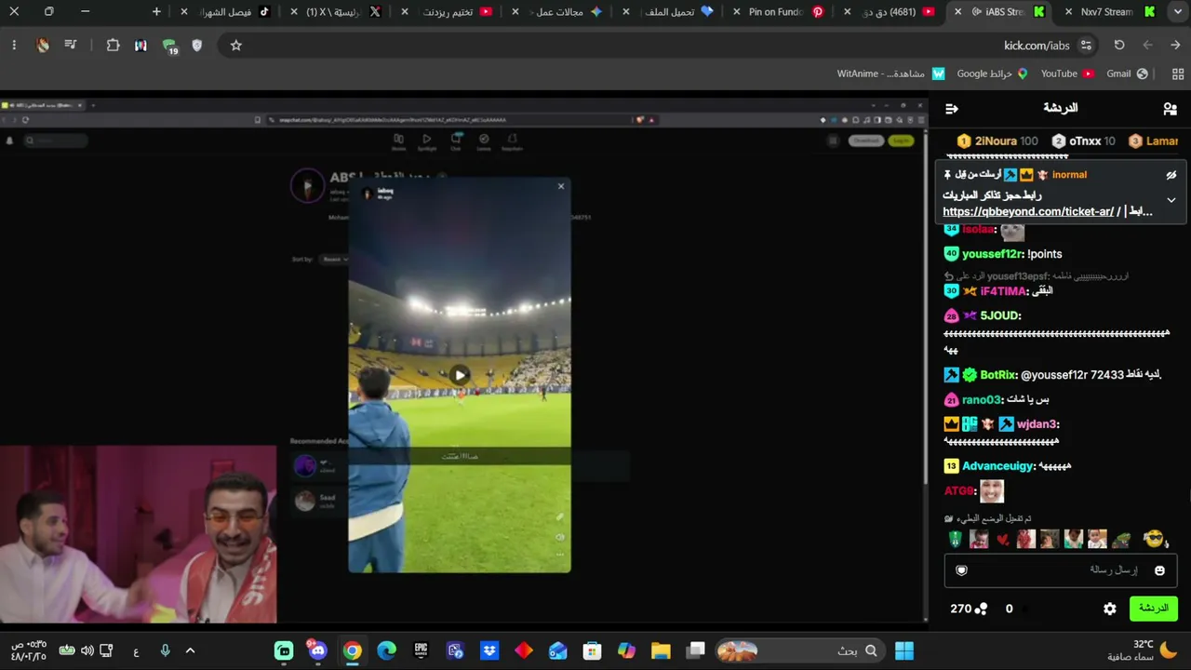Collapse the chat panel with the arrow icon

point(951,109)
